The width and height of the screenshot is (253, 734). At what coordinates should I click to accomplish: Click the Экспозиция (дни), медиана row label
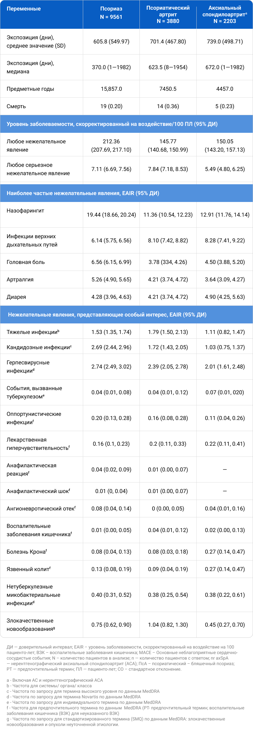(30, 67)
